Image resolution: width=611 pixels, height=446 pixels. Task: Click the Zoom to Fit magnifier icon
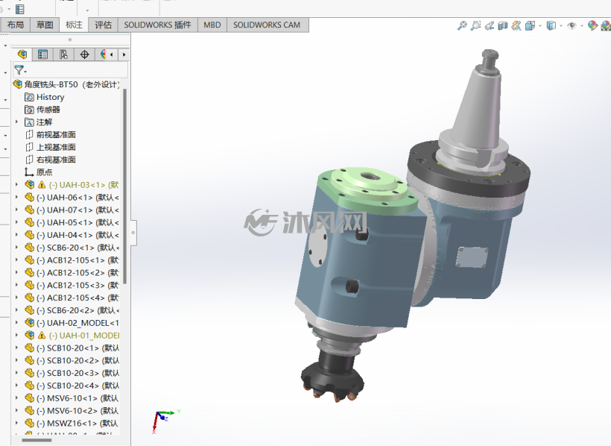click(462, 26)
